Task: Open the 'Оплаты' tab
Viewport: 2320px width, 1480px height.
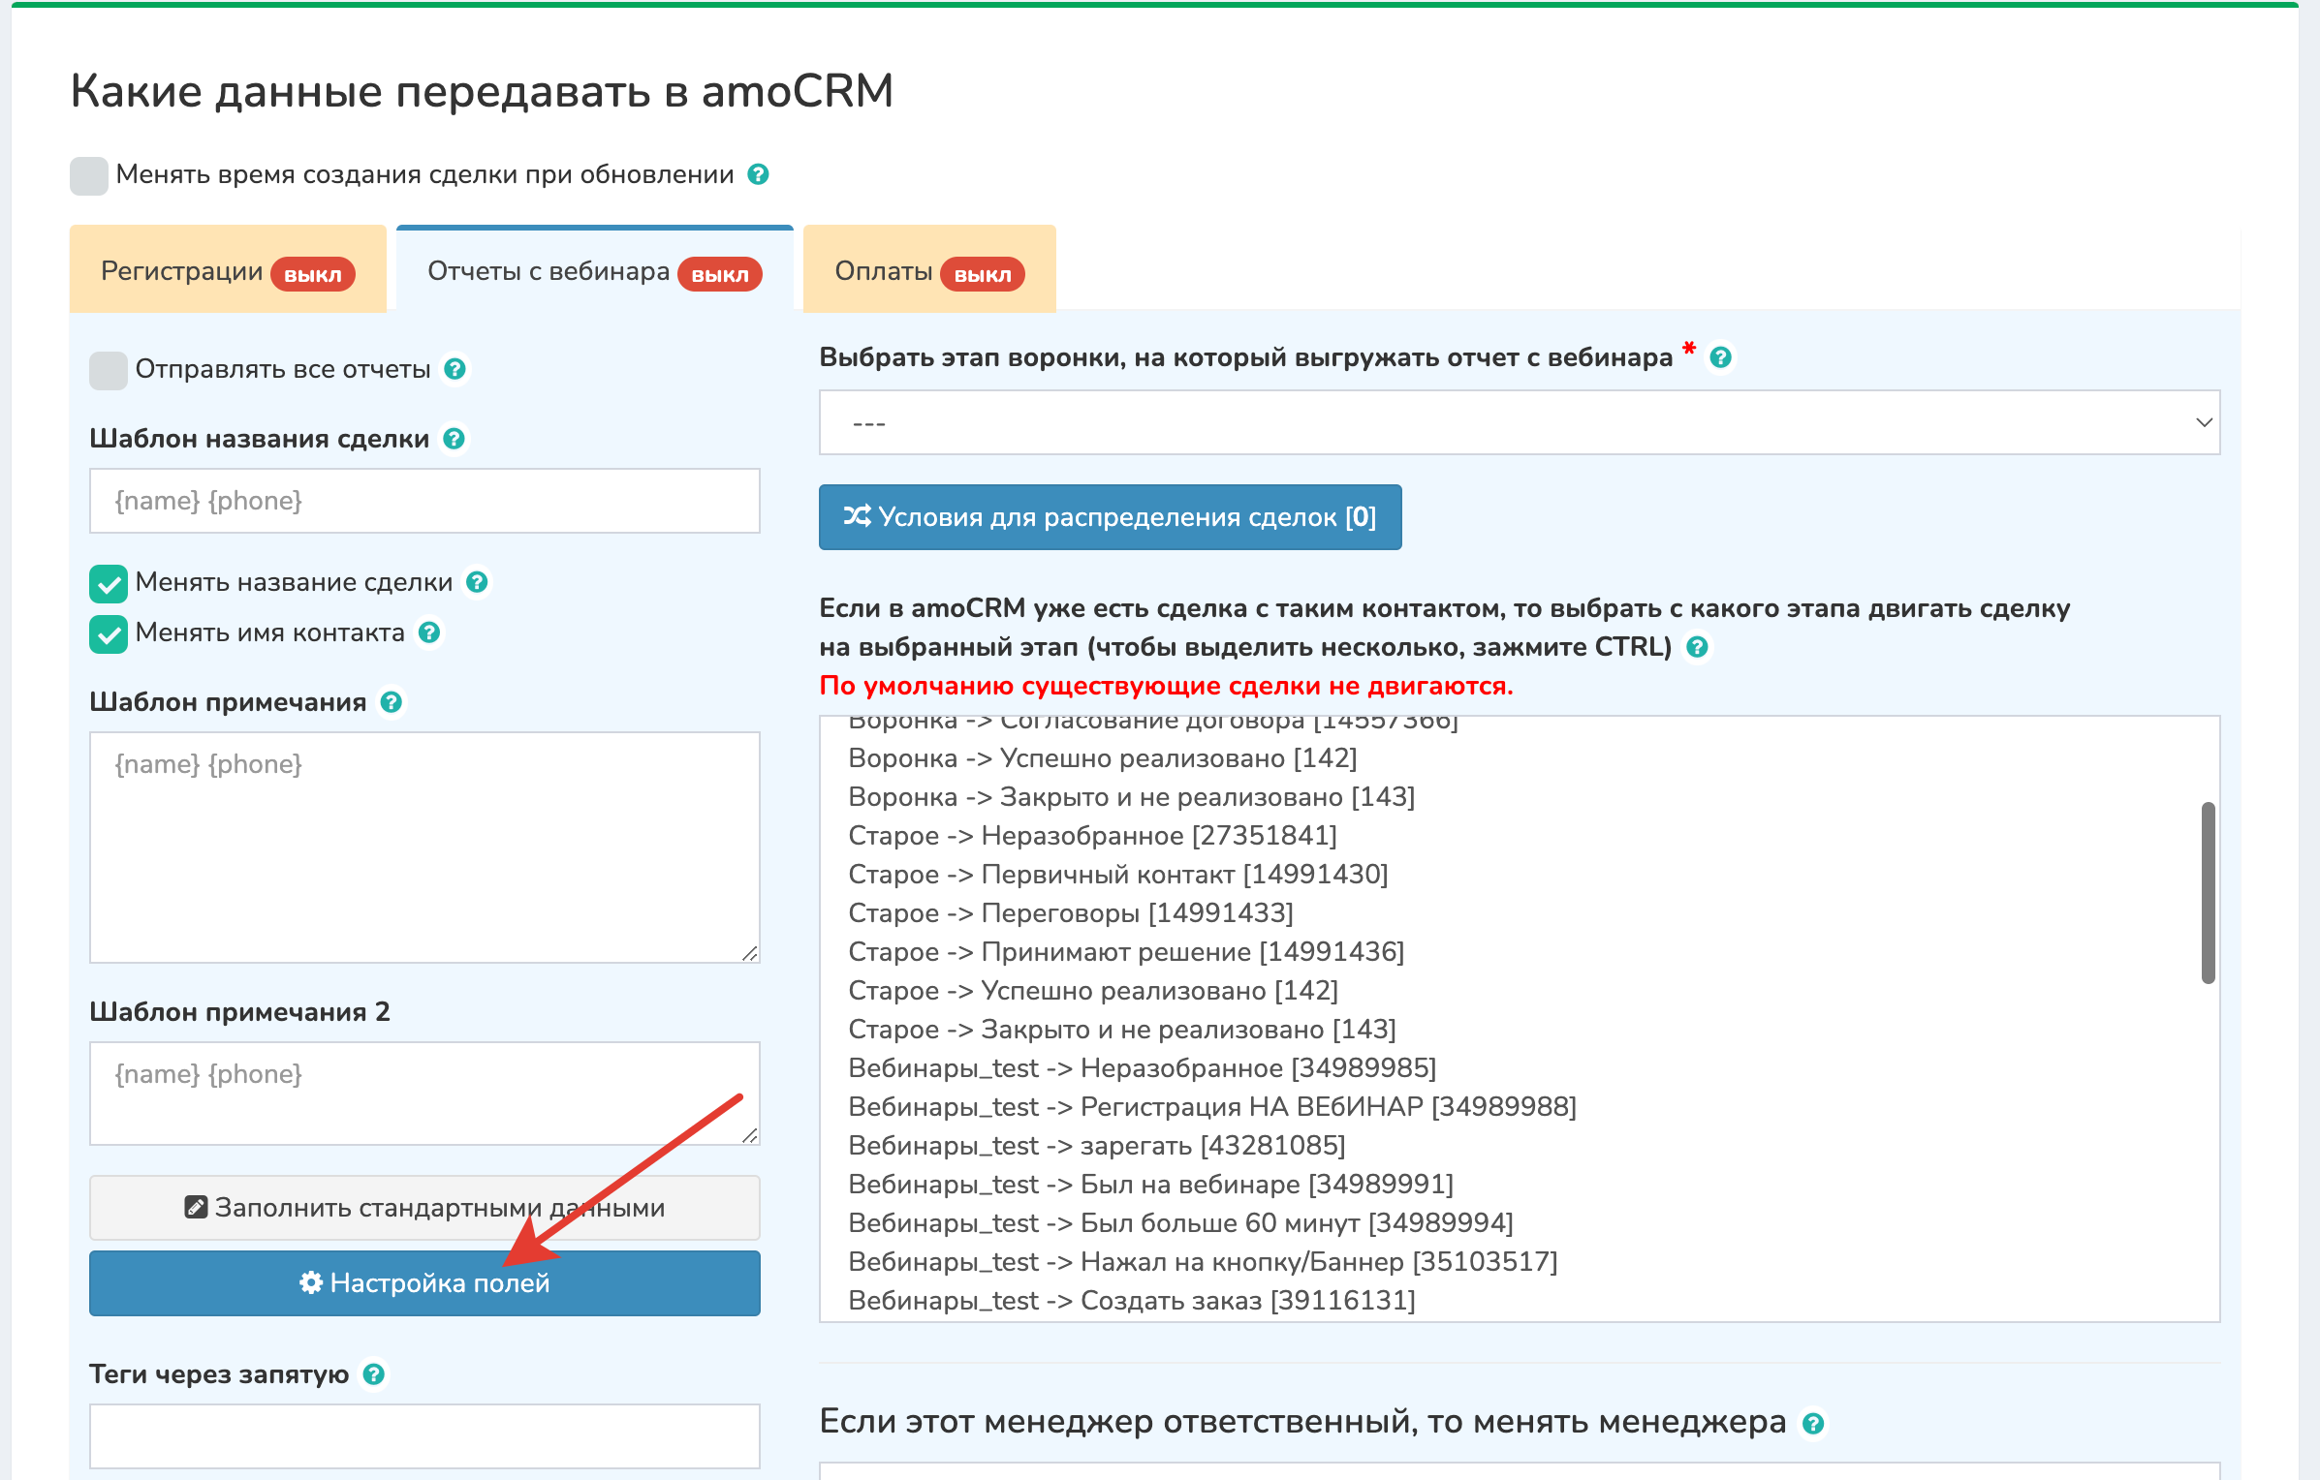Action: tap(928, 271)
